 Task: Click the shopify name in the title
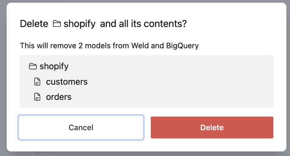80,24
